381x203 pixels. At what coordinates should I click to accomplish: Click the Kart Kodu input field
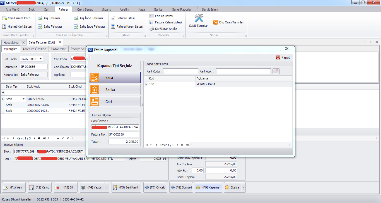click(x=180, y=71)
